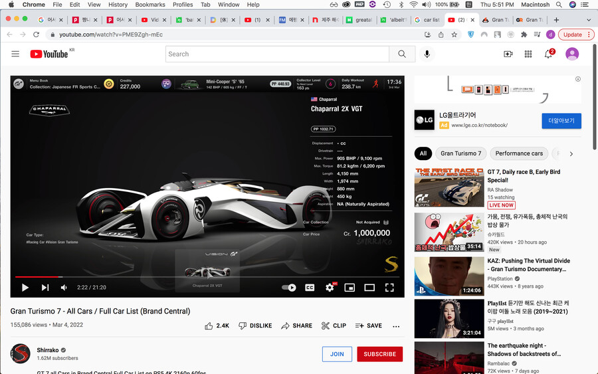Skip to next video in player
Viewport: 598px width, 374px height.
(45, 288)
